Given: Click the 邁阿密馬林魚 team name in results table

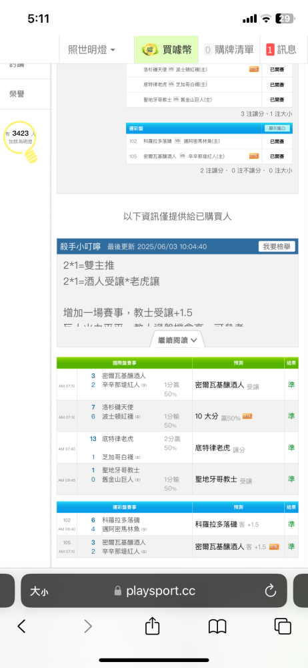Looking at the screenshot, I should pyautogui.click(x=121, y=529).
